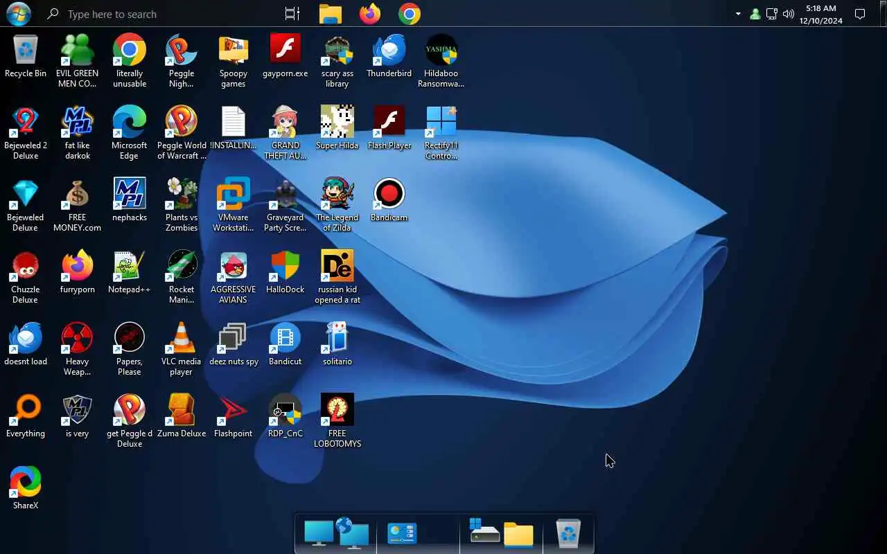The height and width of the screenshot is (554, 887).
Task: Open the Notepad++ desktop shortcut
Action: coord(130,273)
